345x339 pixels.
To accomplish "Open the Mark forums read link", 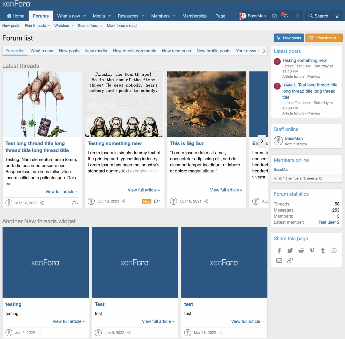I will pyautogui.click(x=122, y=26).
